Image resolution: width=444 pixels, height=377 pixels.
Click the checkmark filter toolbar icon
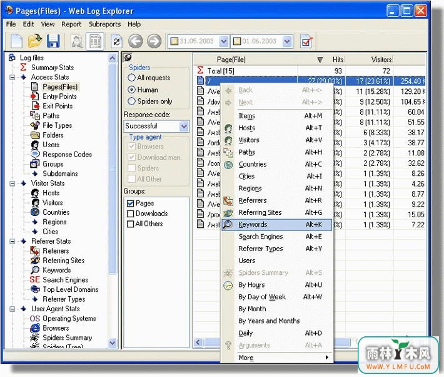(306, 42)
